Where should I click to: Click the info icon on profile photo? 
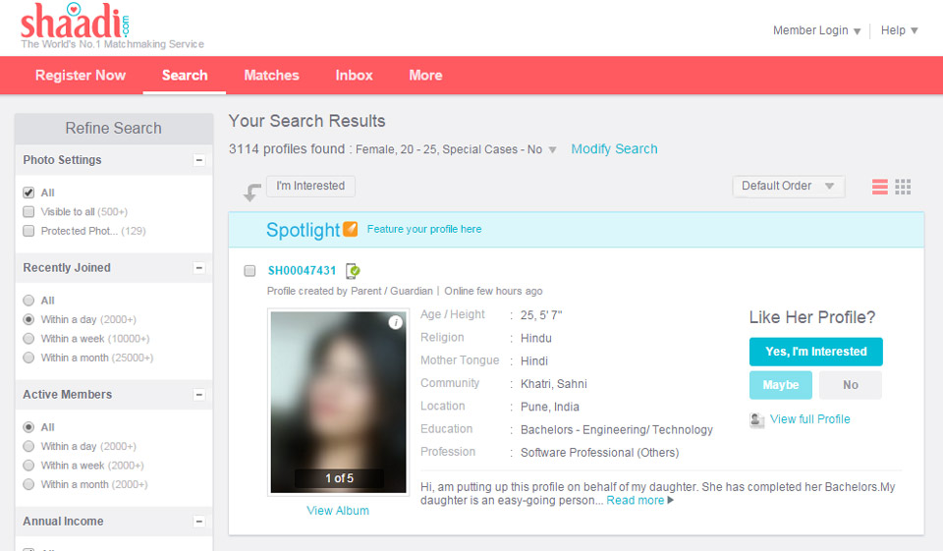point(395,322)
